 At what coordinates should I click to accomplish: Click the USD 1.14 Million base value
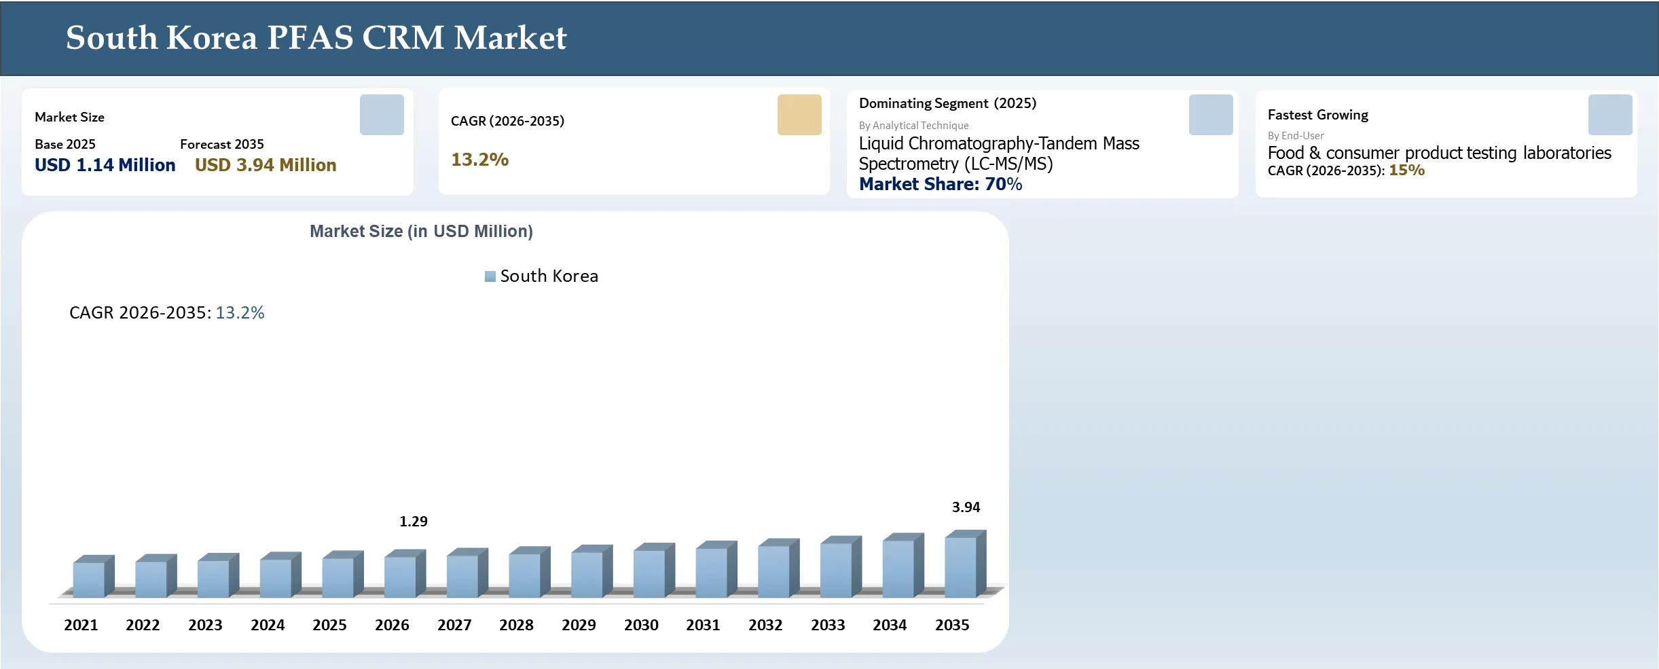coord(105,165)
